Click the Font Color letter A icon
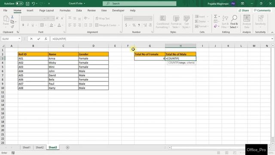The width and height of the screenshot is (275, 155). (59, 25)
